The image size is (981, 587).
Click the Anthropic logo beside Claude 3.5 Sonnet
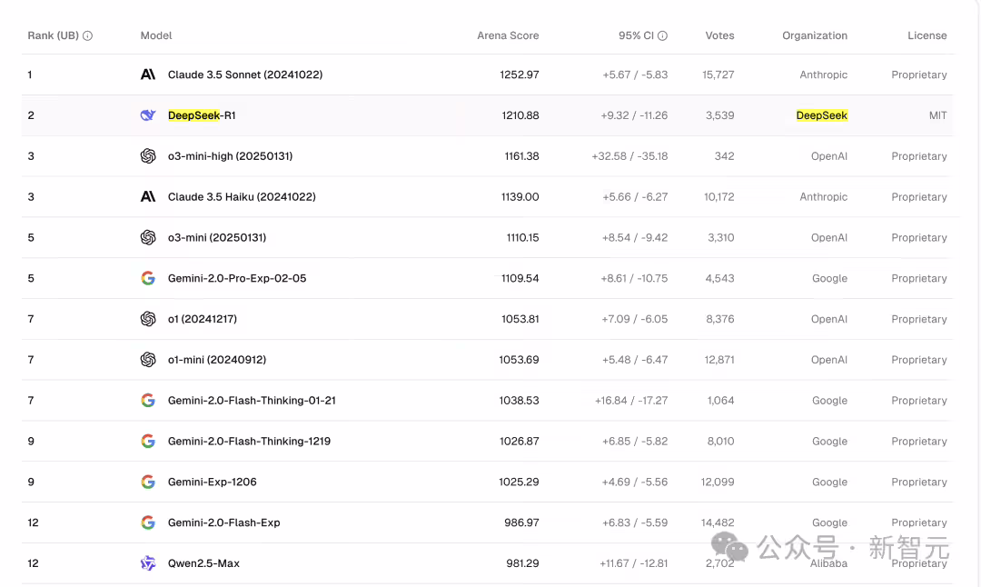(148, 75)
